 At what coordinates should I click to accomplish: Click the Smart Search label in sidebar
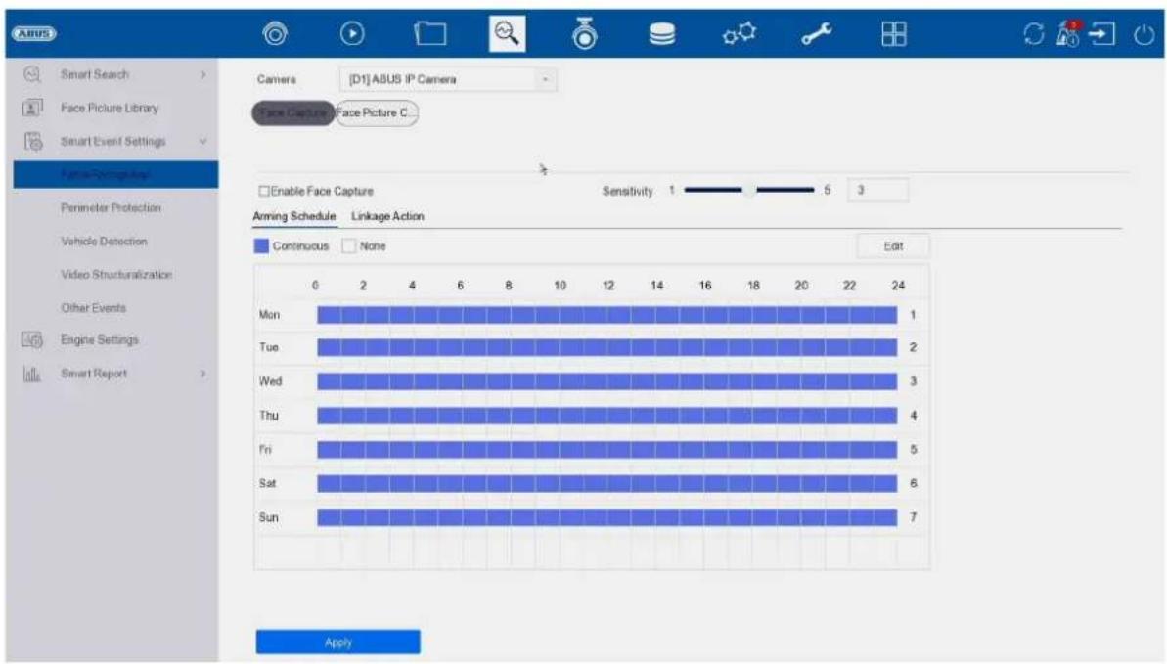[95, 74]
